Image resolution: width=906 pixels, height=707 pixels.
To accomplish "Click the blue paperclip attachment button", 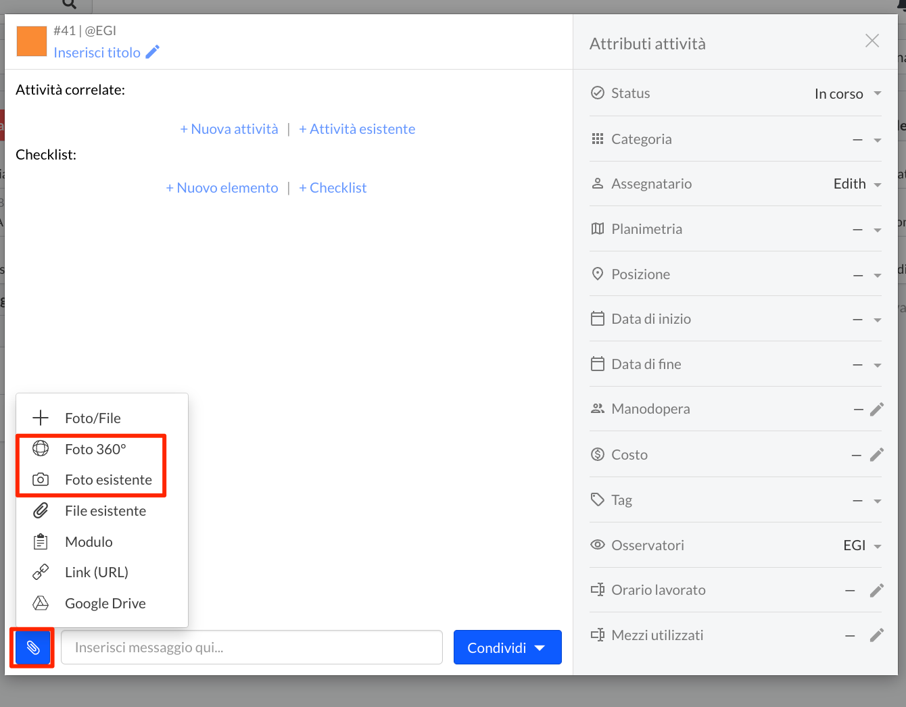I will tap(32, 648).
